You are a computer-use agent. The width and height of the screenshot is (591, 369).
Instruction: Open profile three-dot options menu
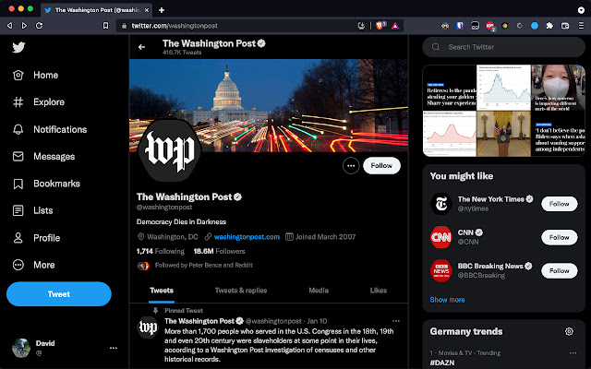tap(350, 165)
